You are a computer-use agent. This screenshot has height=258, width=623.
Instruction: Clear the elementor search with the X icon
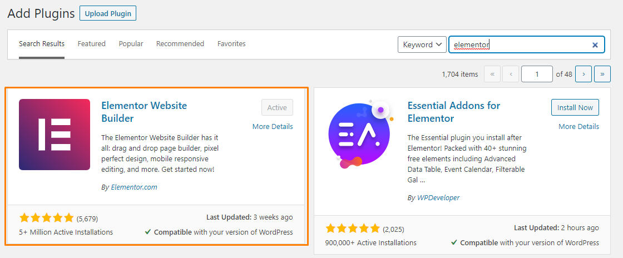[x=595, y=45]
